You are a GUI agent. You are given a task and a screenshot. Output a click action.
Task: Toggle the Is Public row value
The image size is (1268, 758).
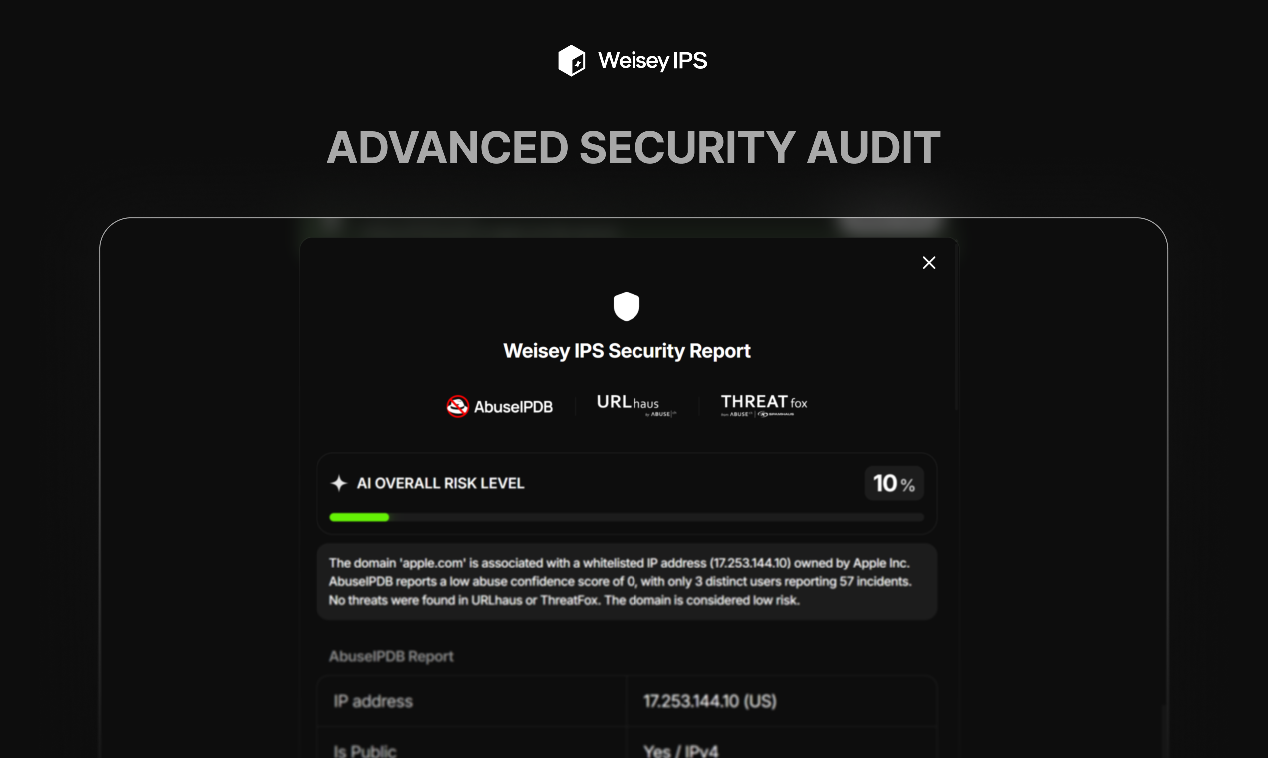681,749
